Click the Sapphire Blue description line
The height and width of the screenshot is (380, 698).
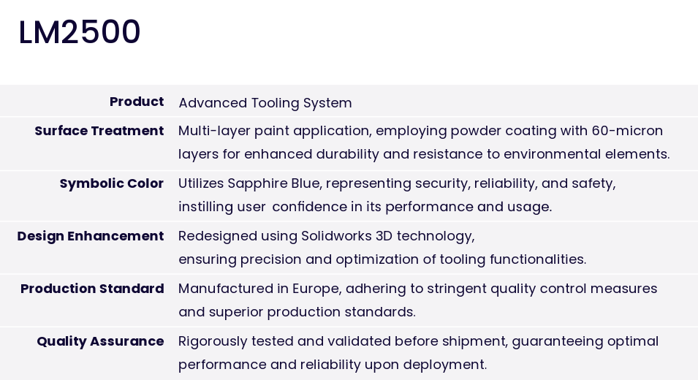397,183
